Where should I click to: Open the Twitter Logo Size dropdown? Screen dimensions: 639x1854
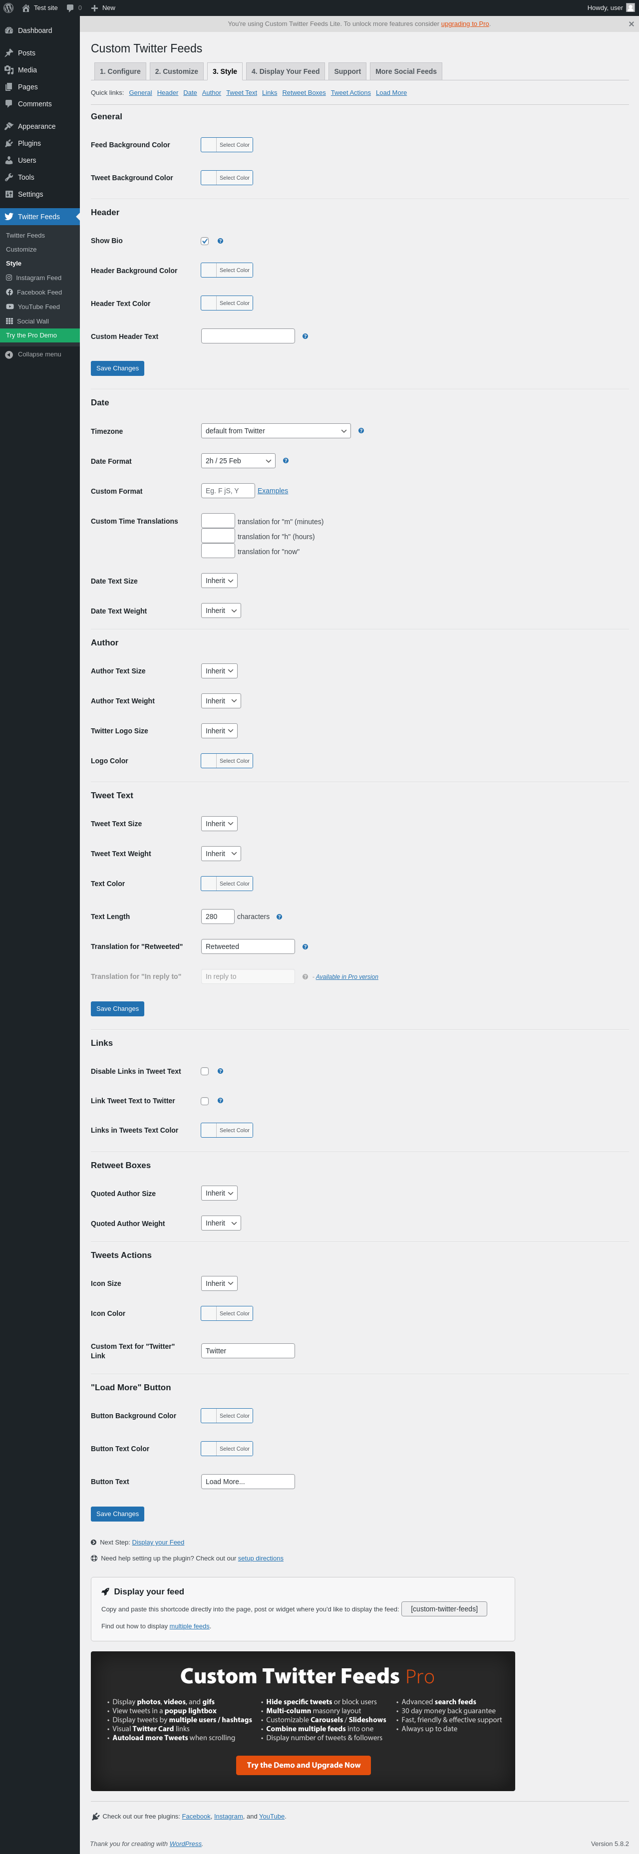219,730
